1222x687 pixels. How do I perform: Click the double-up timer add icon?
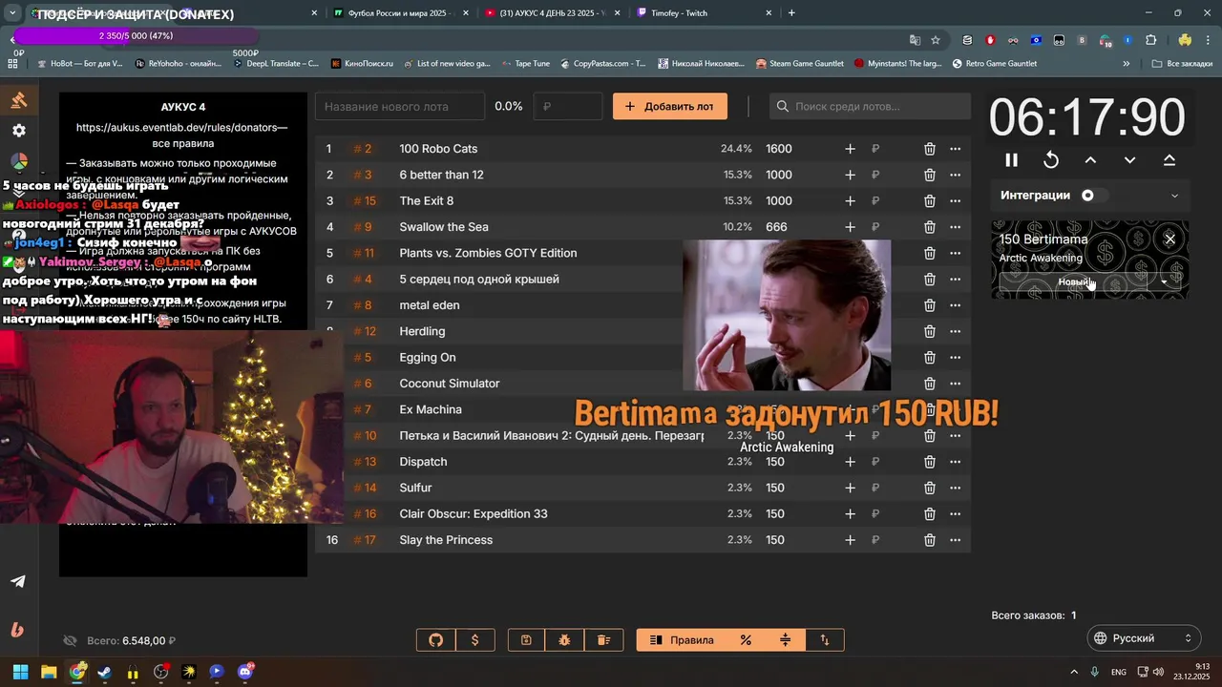click(1169, 160)
